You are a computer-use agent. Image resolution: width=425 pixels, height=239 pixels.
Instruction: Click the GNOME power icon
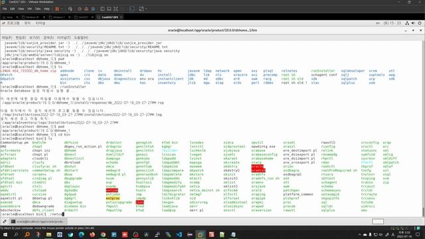point(420,23)
